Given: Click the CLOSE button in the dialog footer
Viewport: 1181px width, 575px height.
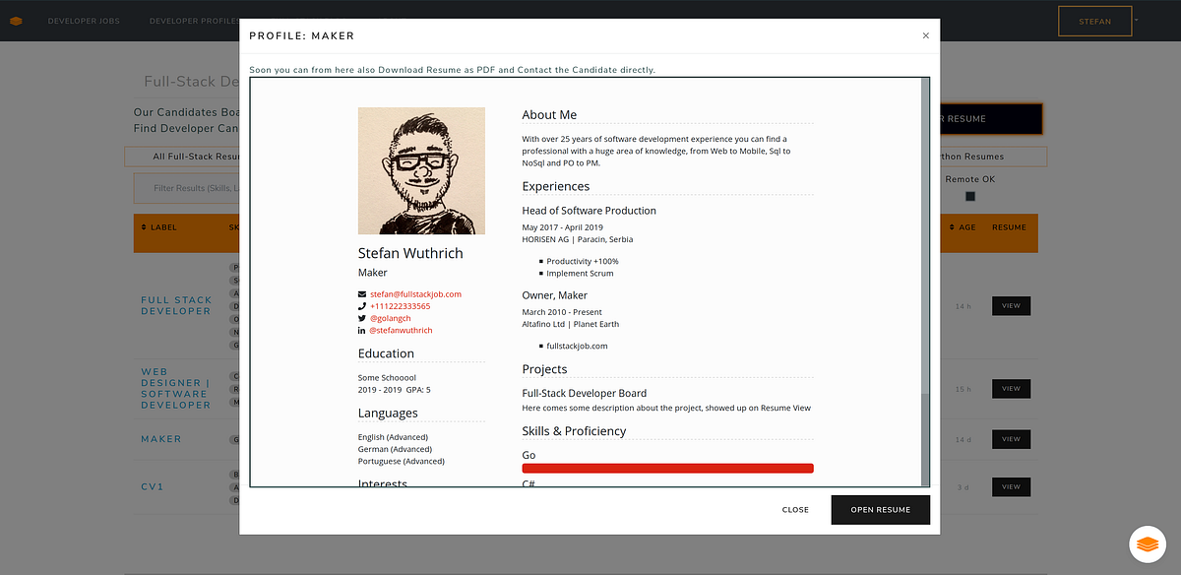Looking at the screenshot, I should [x=795, y=509].
